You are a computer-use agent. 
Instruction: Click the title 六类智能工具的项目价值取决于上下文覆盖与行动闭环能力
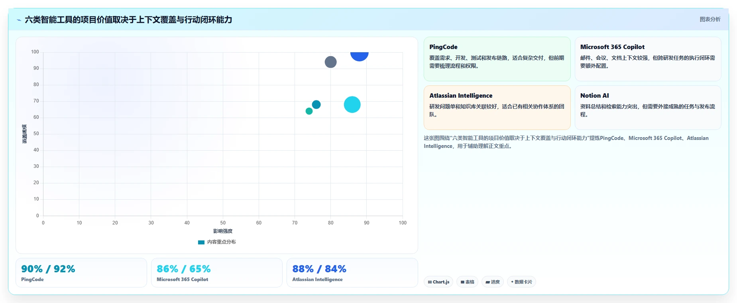pyautogui.click(x=128, y=20)
